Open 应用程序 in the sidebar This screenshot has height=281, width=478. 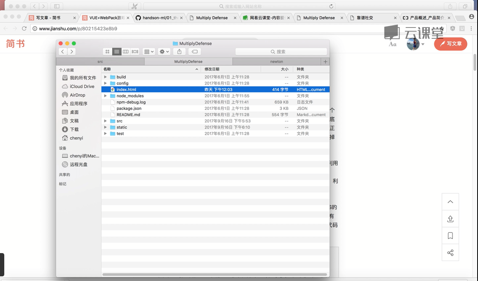[x=75, y=103]
